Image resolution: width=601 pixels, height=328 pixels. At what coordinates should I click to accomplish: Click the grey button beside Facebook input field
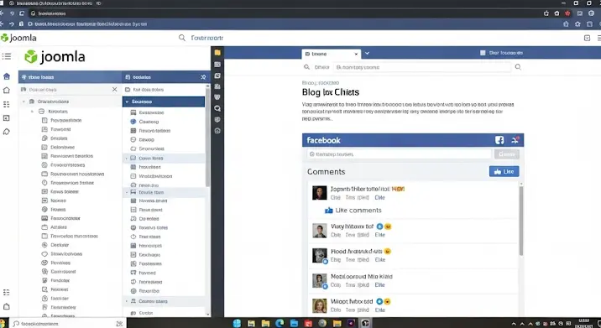pyautogui.click(x=507, y=154)
